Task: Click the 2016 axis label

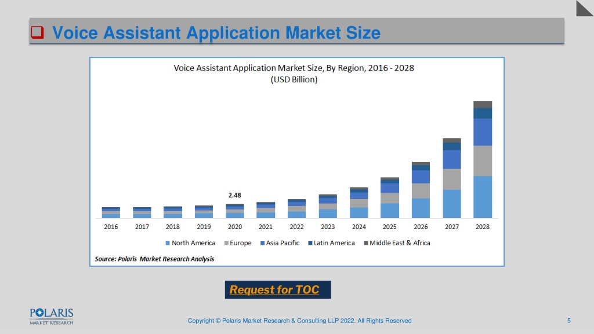Action: click(x=111, y=227)
